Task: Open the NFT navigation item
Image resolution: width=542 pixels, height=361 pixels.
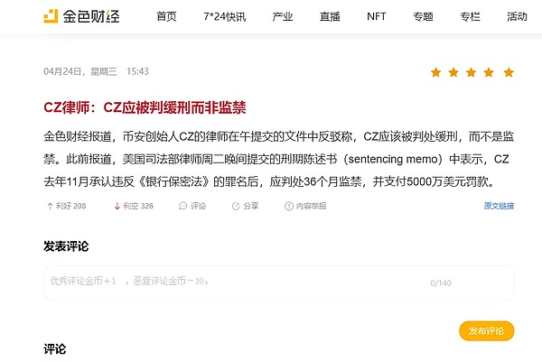Action: click(376, 16)
